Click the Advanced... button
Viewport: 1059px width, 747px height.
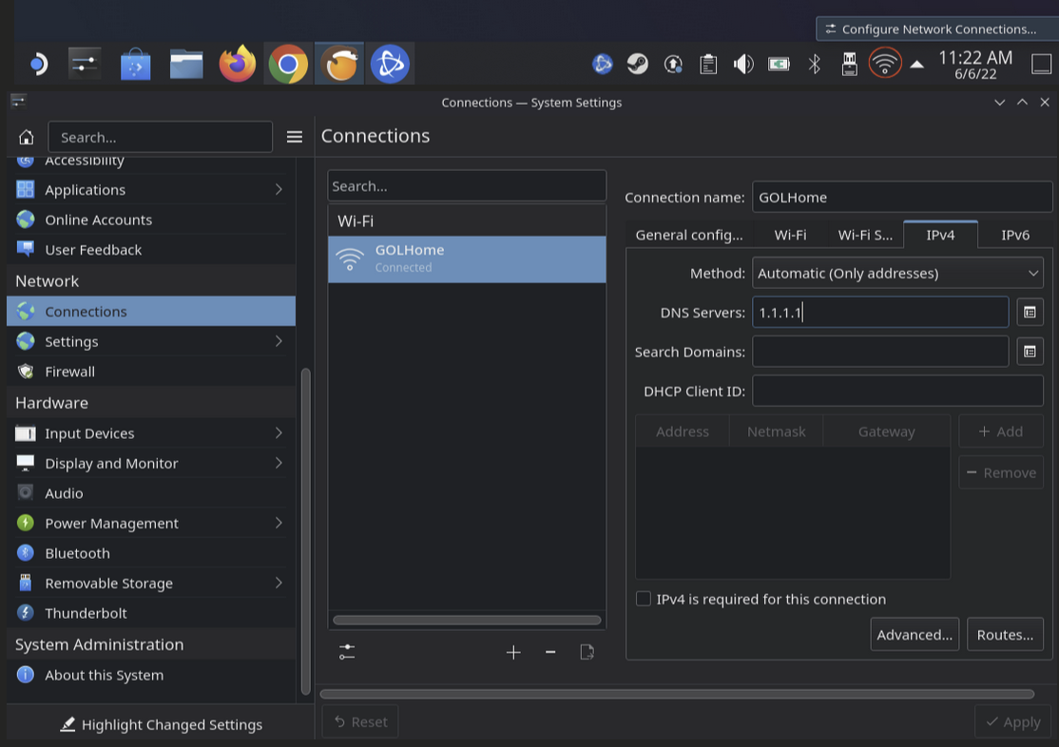click(914, 635)
